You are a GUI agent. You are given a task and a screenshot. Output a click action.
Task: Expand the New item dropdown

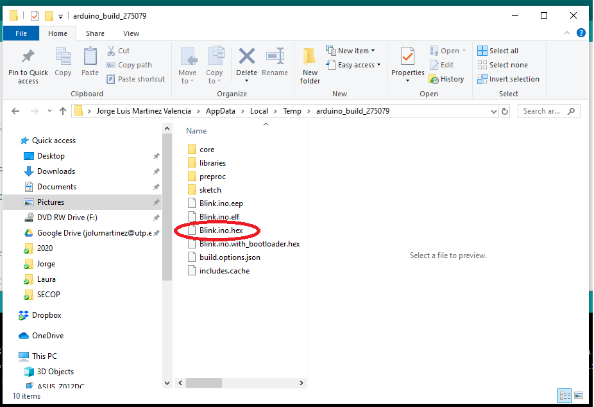pyautogui.click(x=352, y=51)
